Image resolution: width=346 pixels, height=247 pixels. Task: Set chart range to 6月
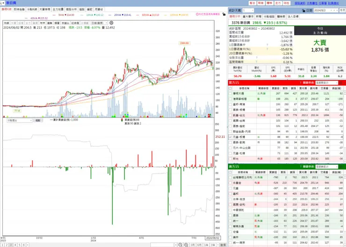coord(199,245)
